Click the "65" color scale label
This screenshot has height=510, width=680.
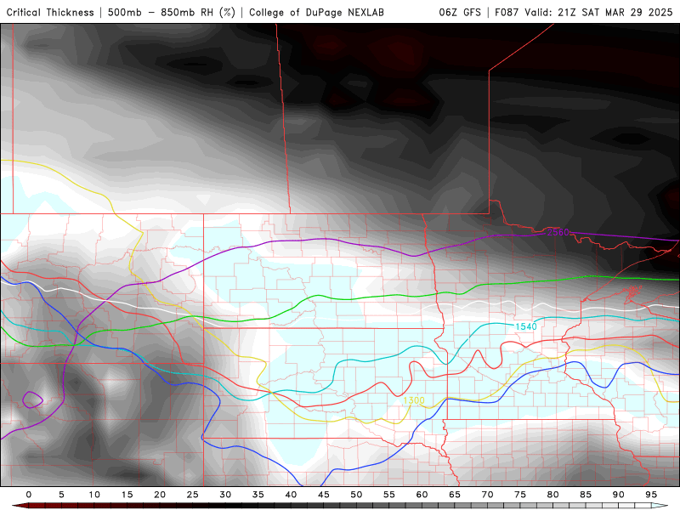tap(455, 495)
